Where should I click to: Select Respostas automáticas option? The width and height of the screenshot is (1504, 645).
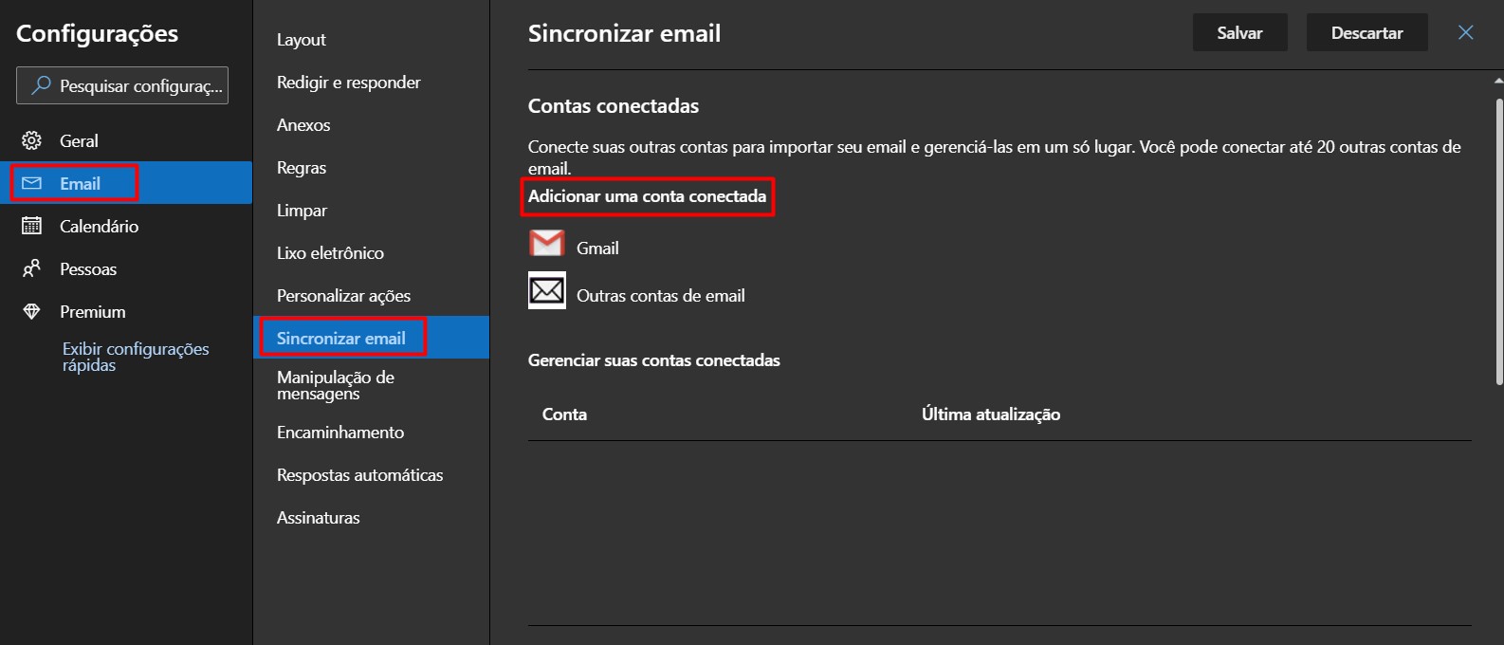359,475
